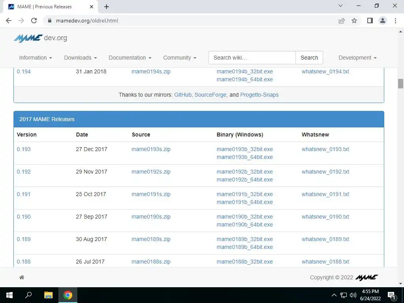Click the page vertical scrollbar thumb

[400, 84]
